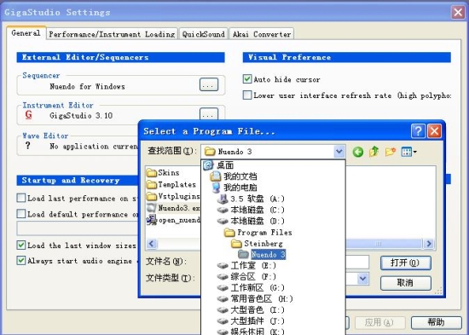Image resolution: width=469 pixels, height=335 pixels.
Task: Click the file list right scroll arrow
Action: pyautogui.click(x=429, y=244)
